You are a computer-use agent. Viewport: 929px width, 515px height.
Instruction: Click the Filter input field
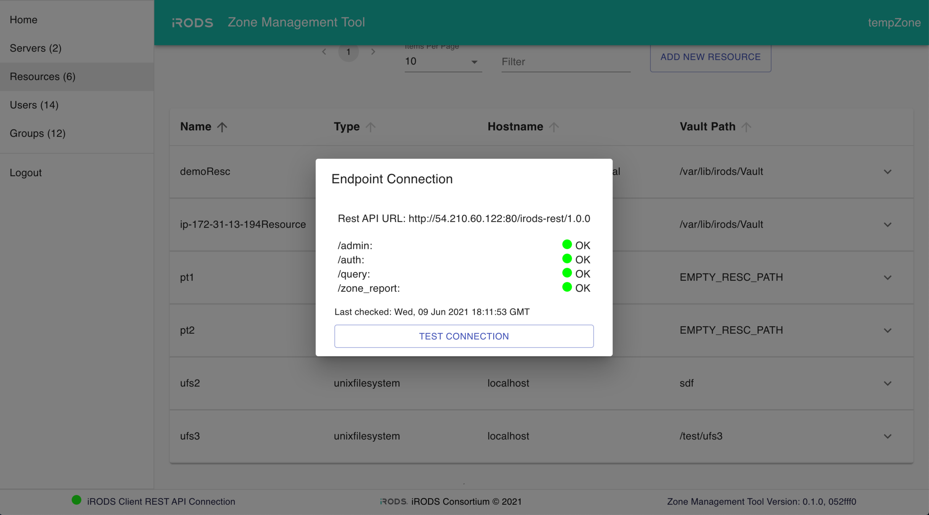(565, 62)
